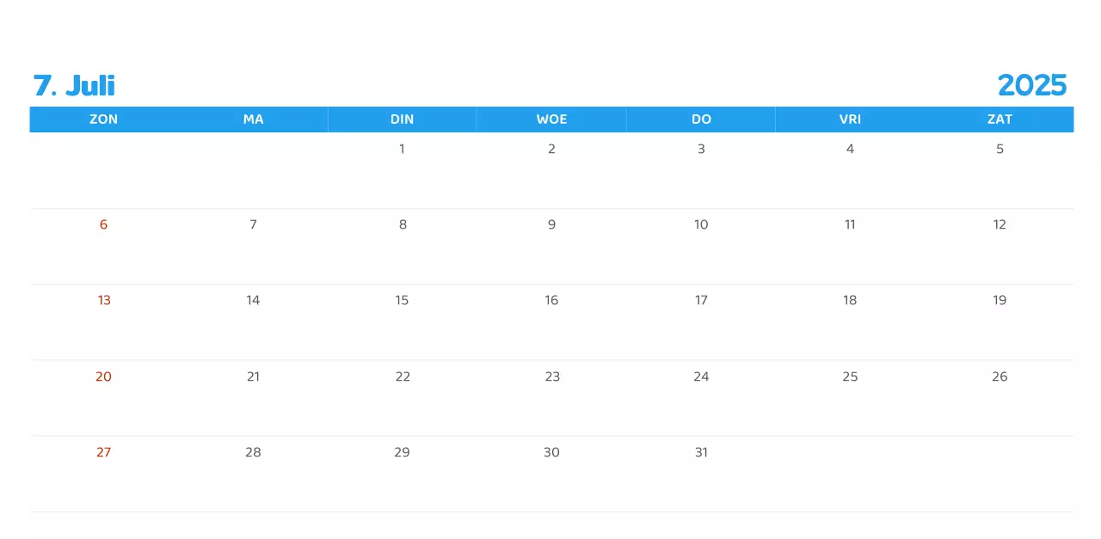Click the "7. Juli" month title
1101x539 pixels.
(74, 85)
